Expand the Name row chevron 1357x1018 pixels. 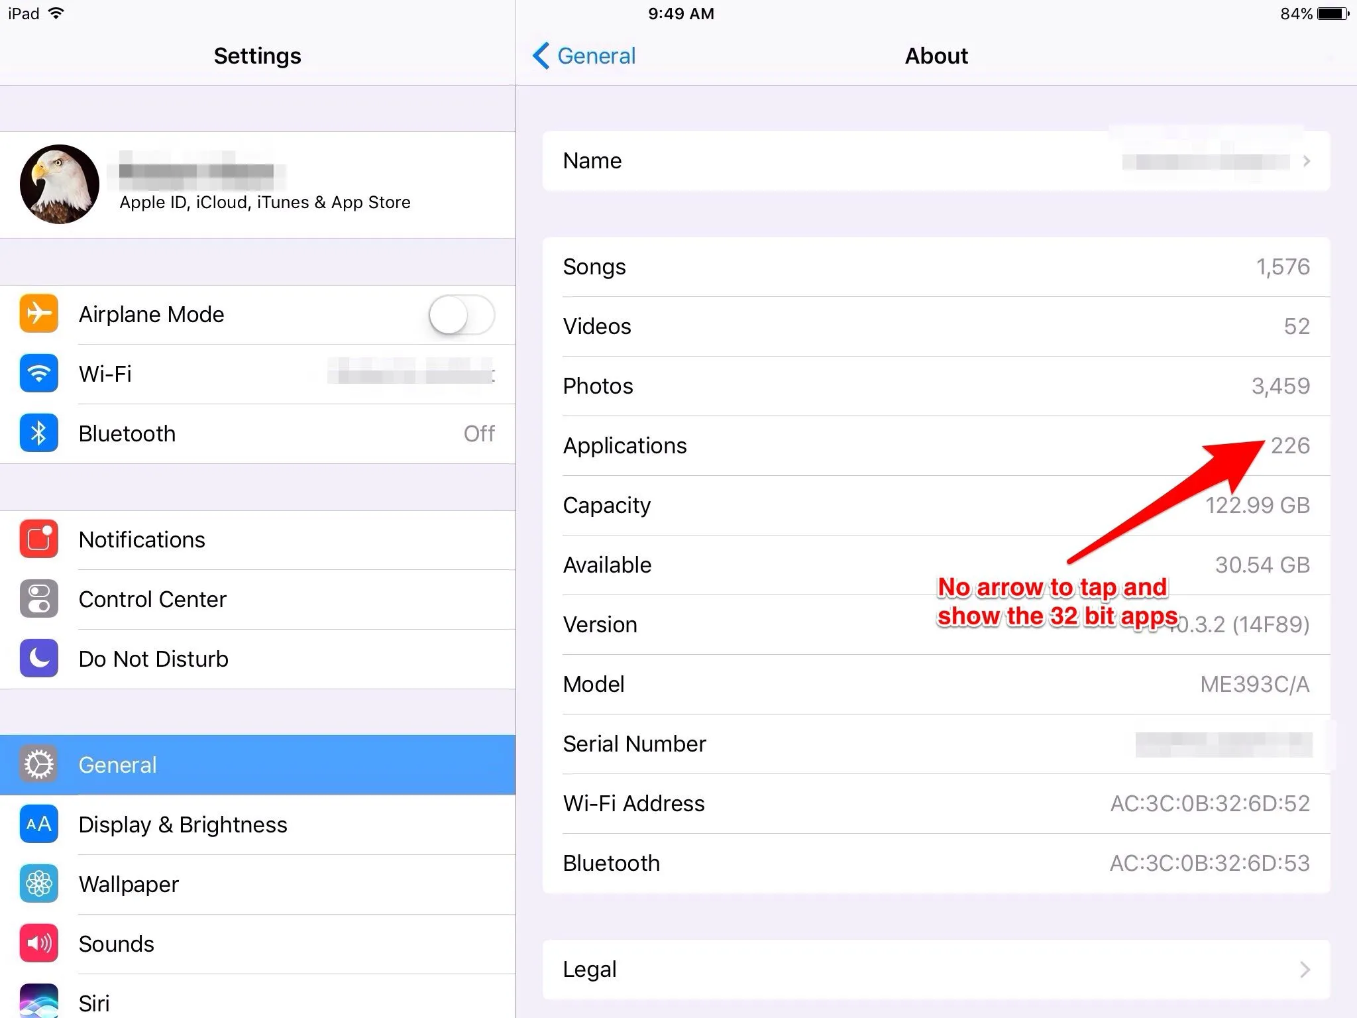1306,161
